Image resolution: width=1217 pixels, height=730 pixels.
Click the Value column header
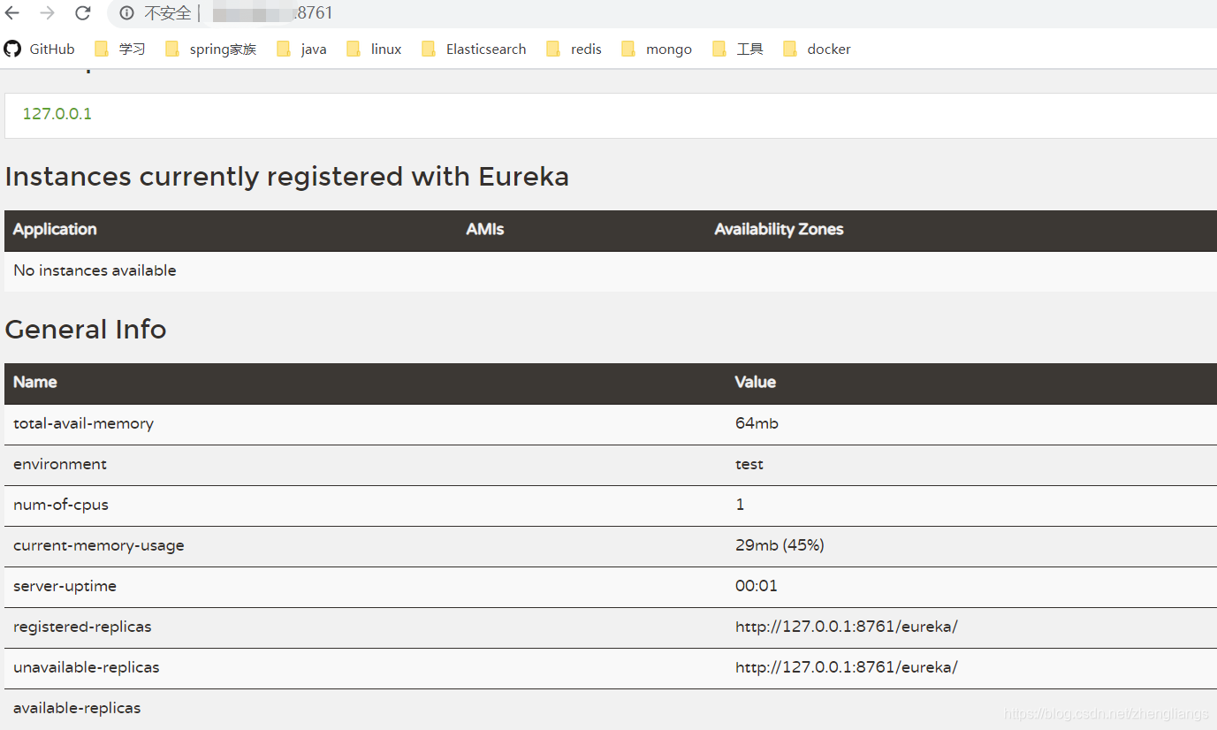pos(756,383)
